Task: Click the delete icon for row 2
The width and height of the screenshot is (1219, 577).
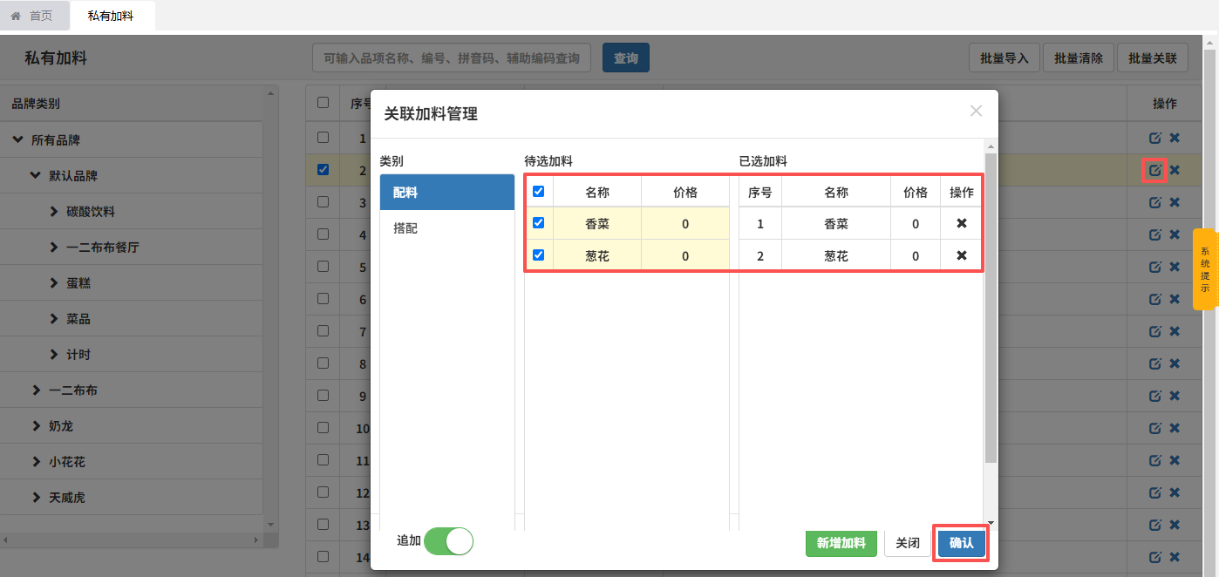Action: (x=1175, y=170)
